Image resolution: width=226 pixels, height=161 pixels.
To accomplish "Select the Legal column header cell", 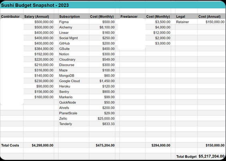I will [x=186, y=16].
